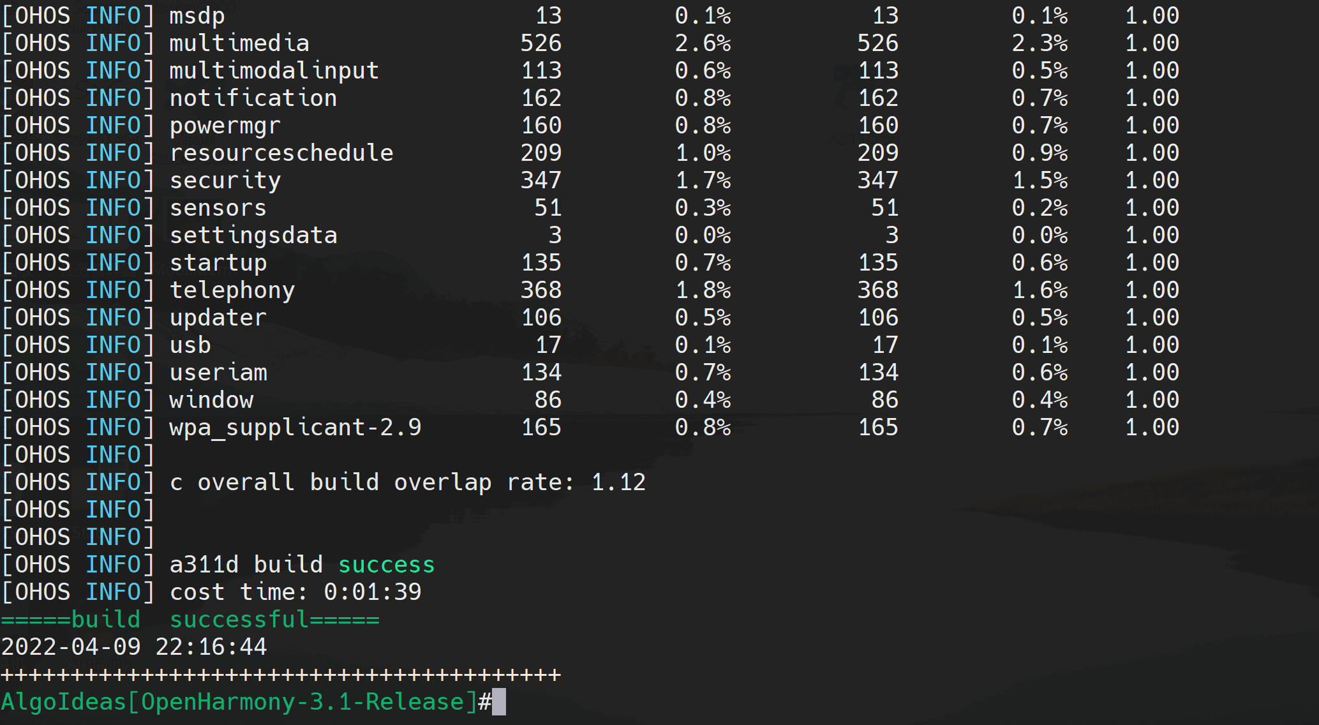Click the terminal cursor block at prompt
This screenshot has width=1319, height=725.
pos(499,701)
